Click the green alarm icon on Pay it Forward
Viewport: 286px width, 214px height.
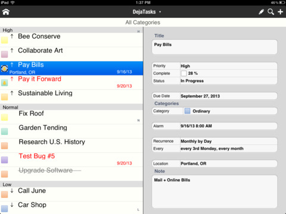point(4,83)
